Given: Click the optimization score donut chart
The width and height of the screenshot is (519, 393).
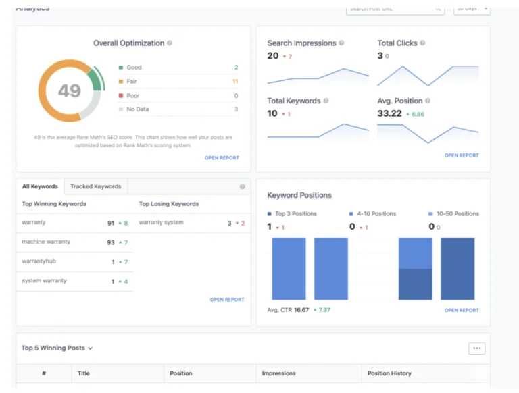Looking at the screenshot, I should [x=69, y=90].
